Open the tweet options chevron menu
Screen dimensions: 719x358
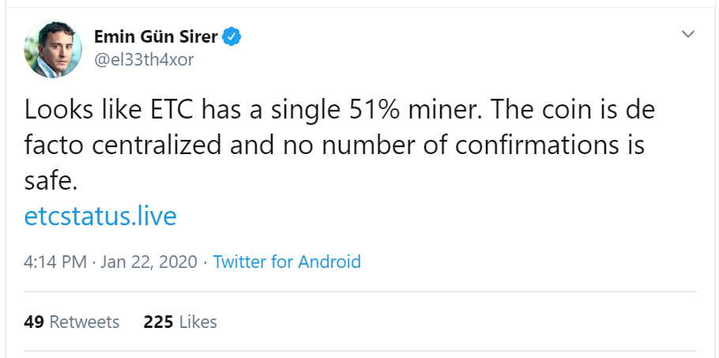pyautogui.click(x=688, y=34)
